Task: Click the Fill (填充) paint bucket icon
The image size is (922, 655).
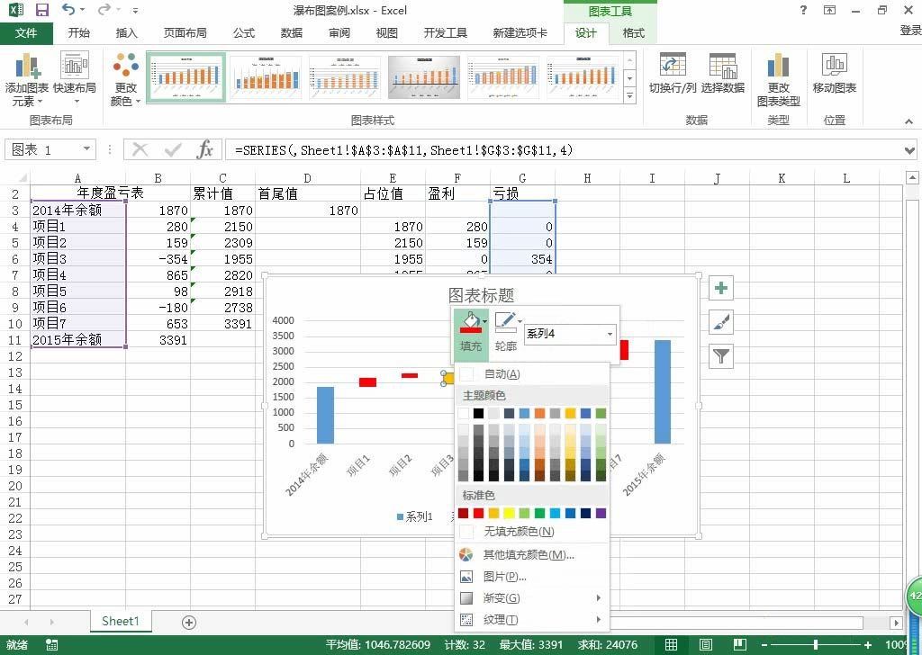Action: 470,322
